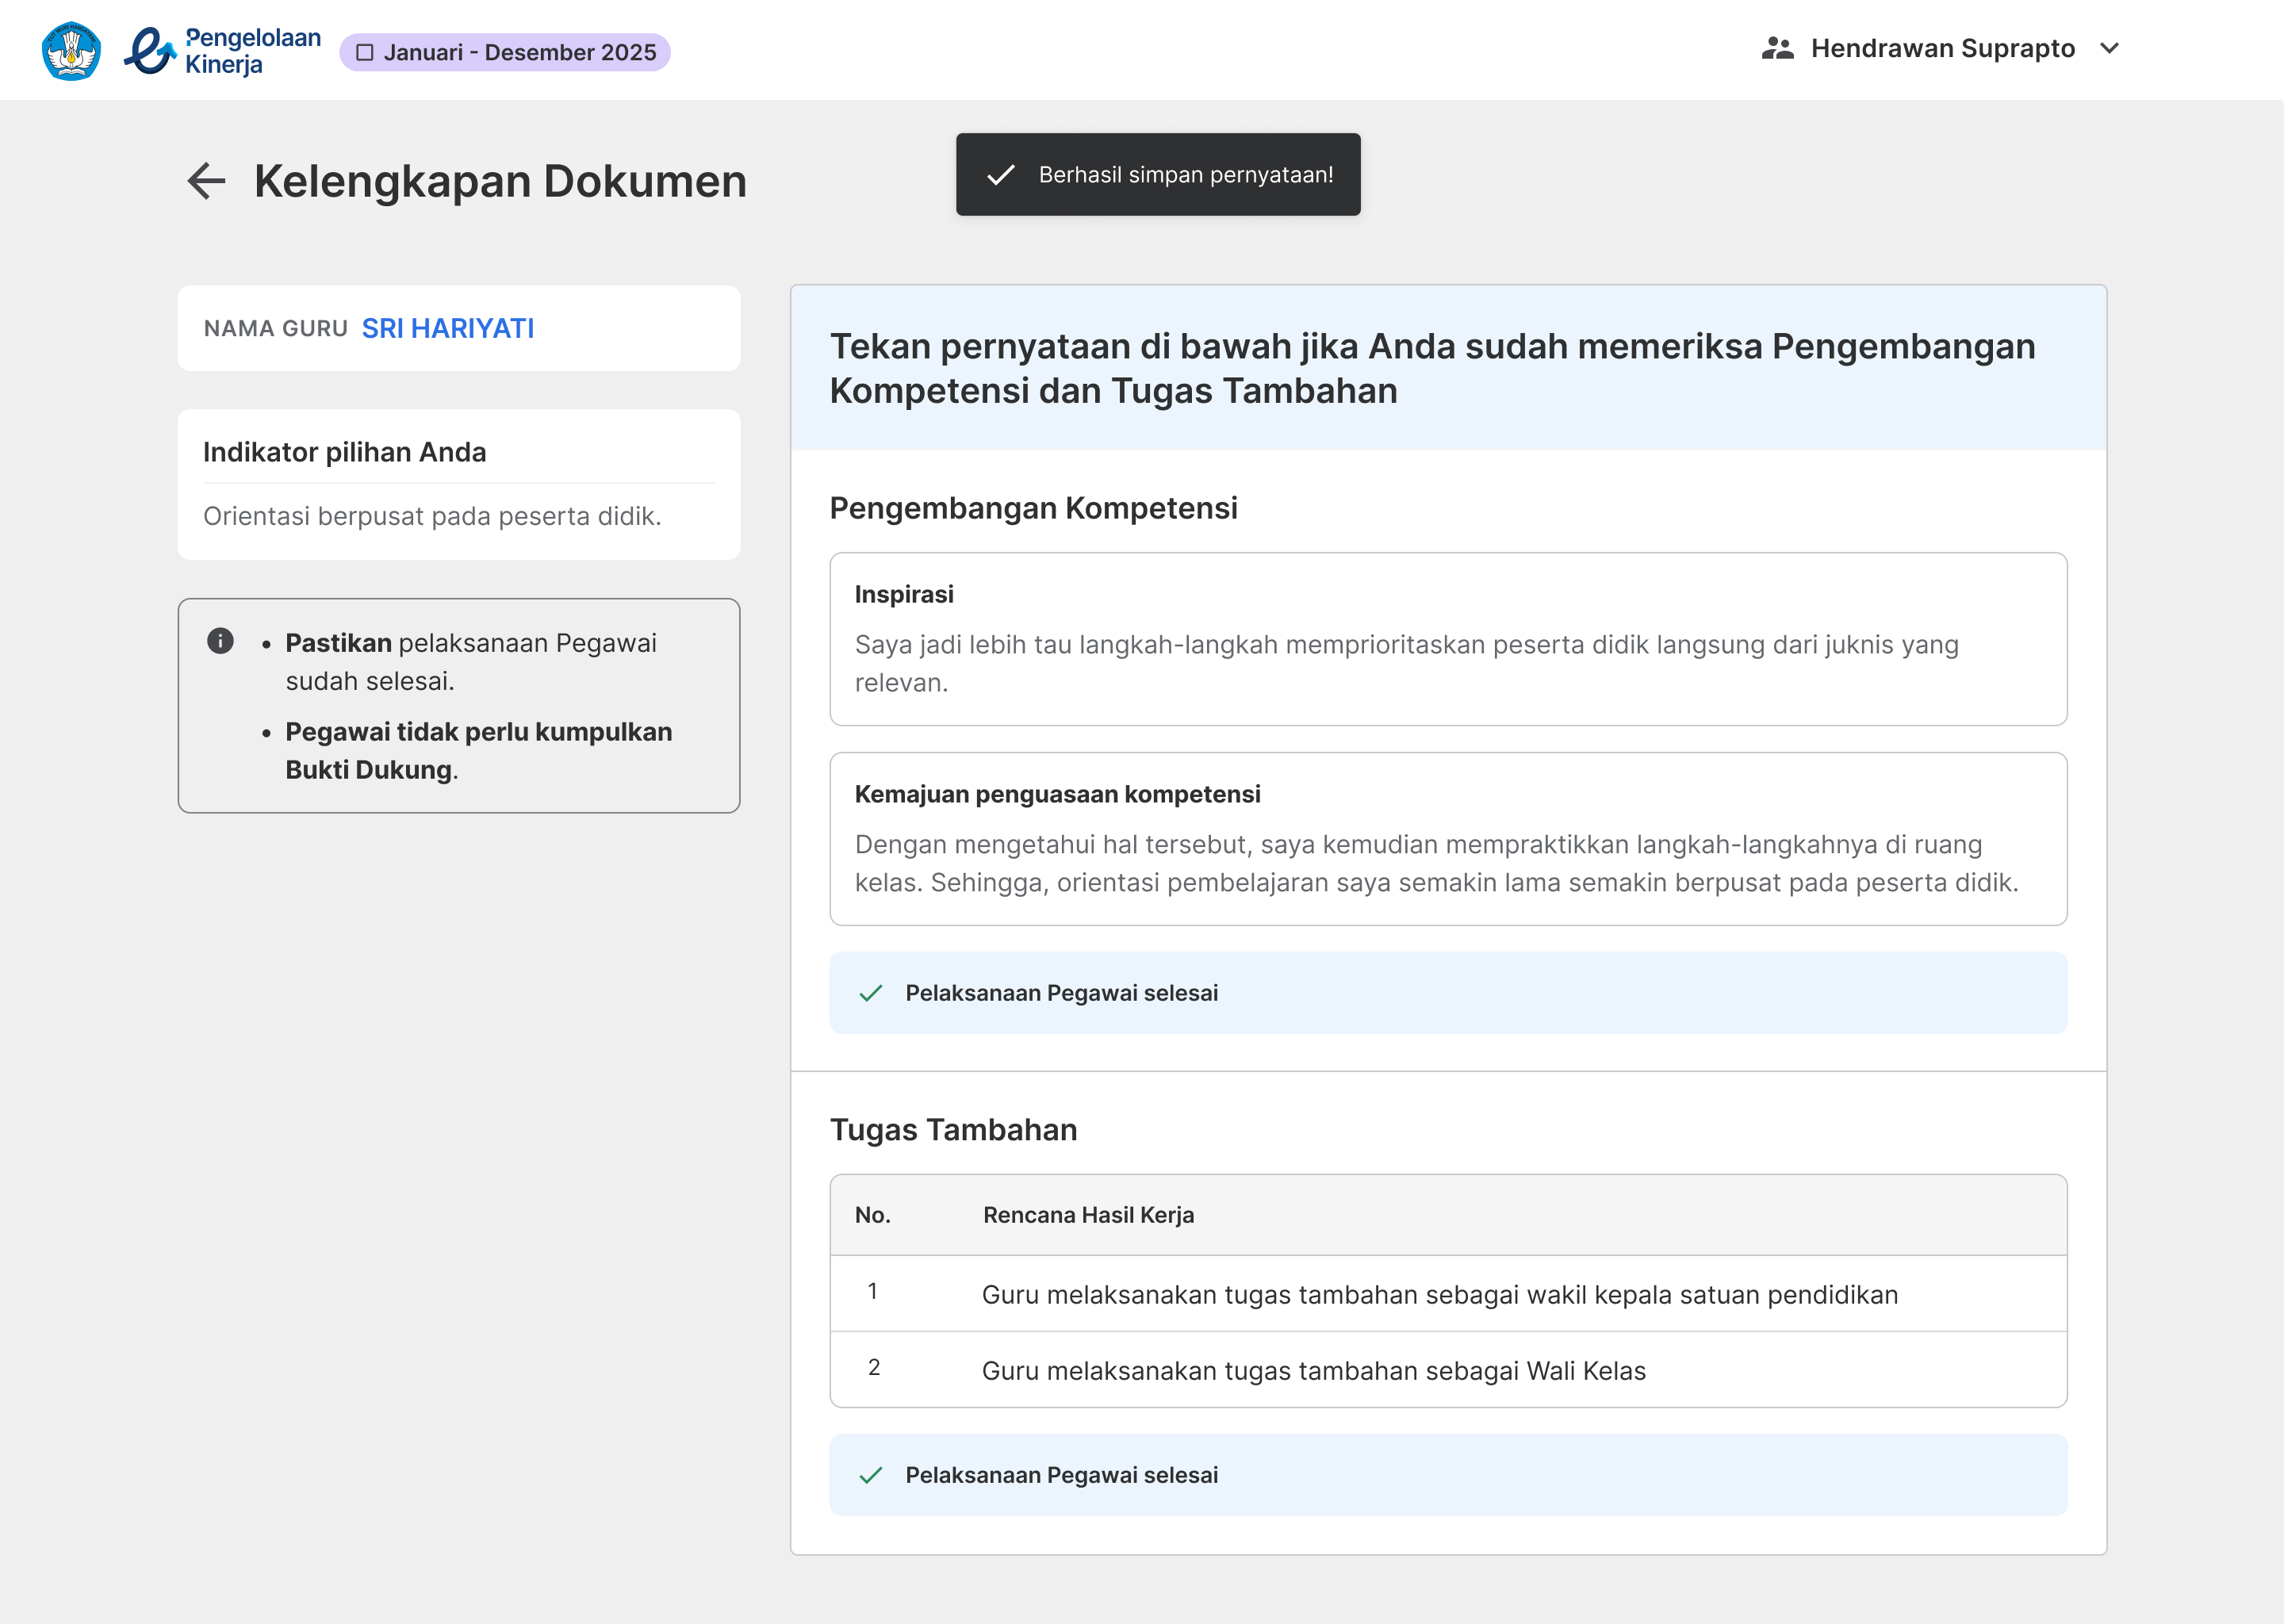Viewport: 2284px width, 1624px height.
Task: Click the checkmark icon in the success toast
Action: [x=1000, y=175]
